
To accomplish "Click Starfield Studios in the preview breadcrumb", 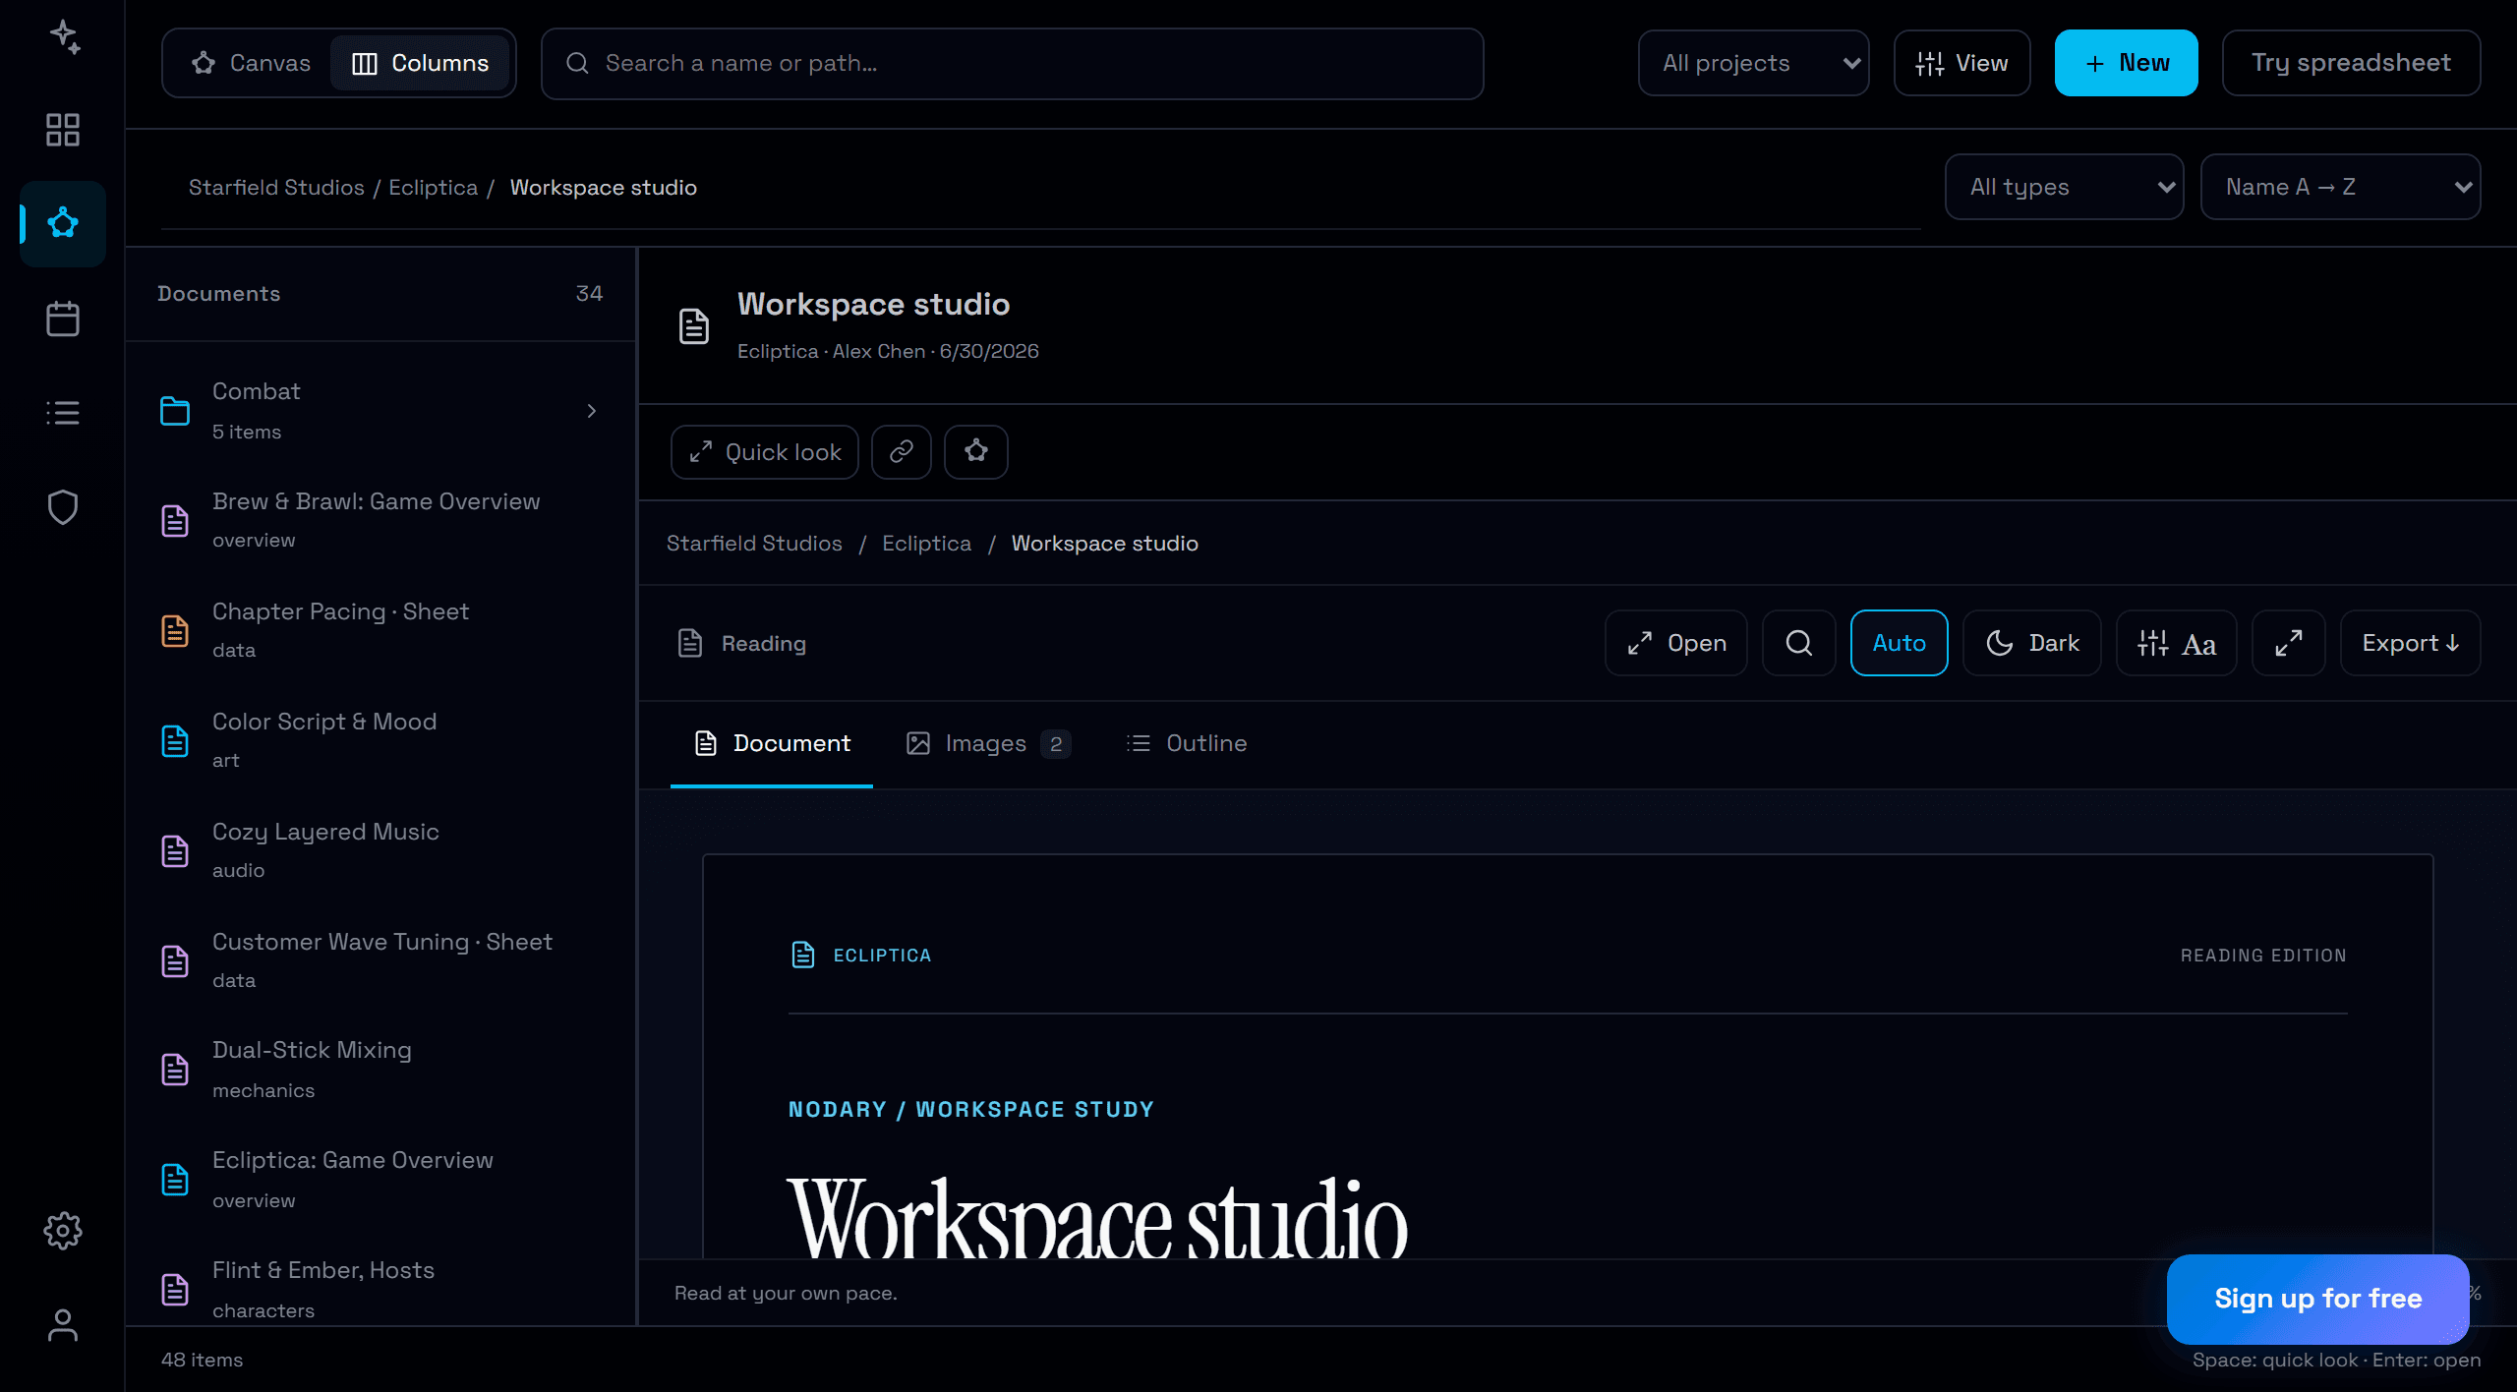I will (x=754, y=543).
